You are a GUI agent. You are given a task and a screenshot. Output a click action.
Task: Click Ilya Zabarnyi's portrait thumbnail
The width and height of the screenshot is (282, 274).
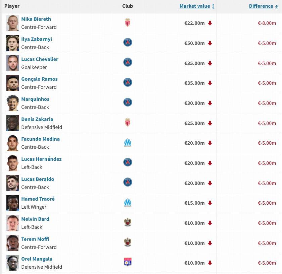point(13,43)
